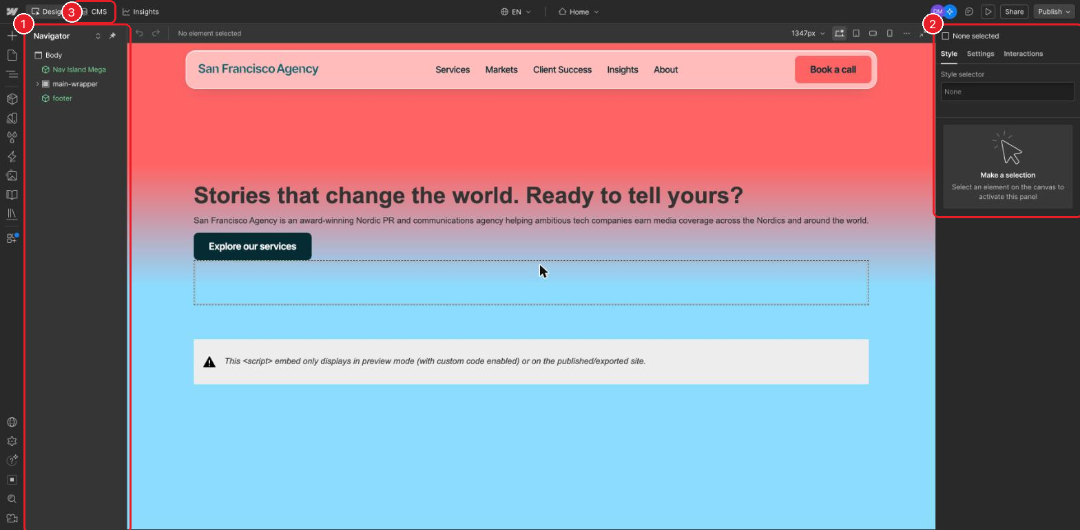Open the Webflow logo menu

point(12,12)
